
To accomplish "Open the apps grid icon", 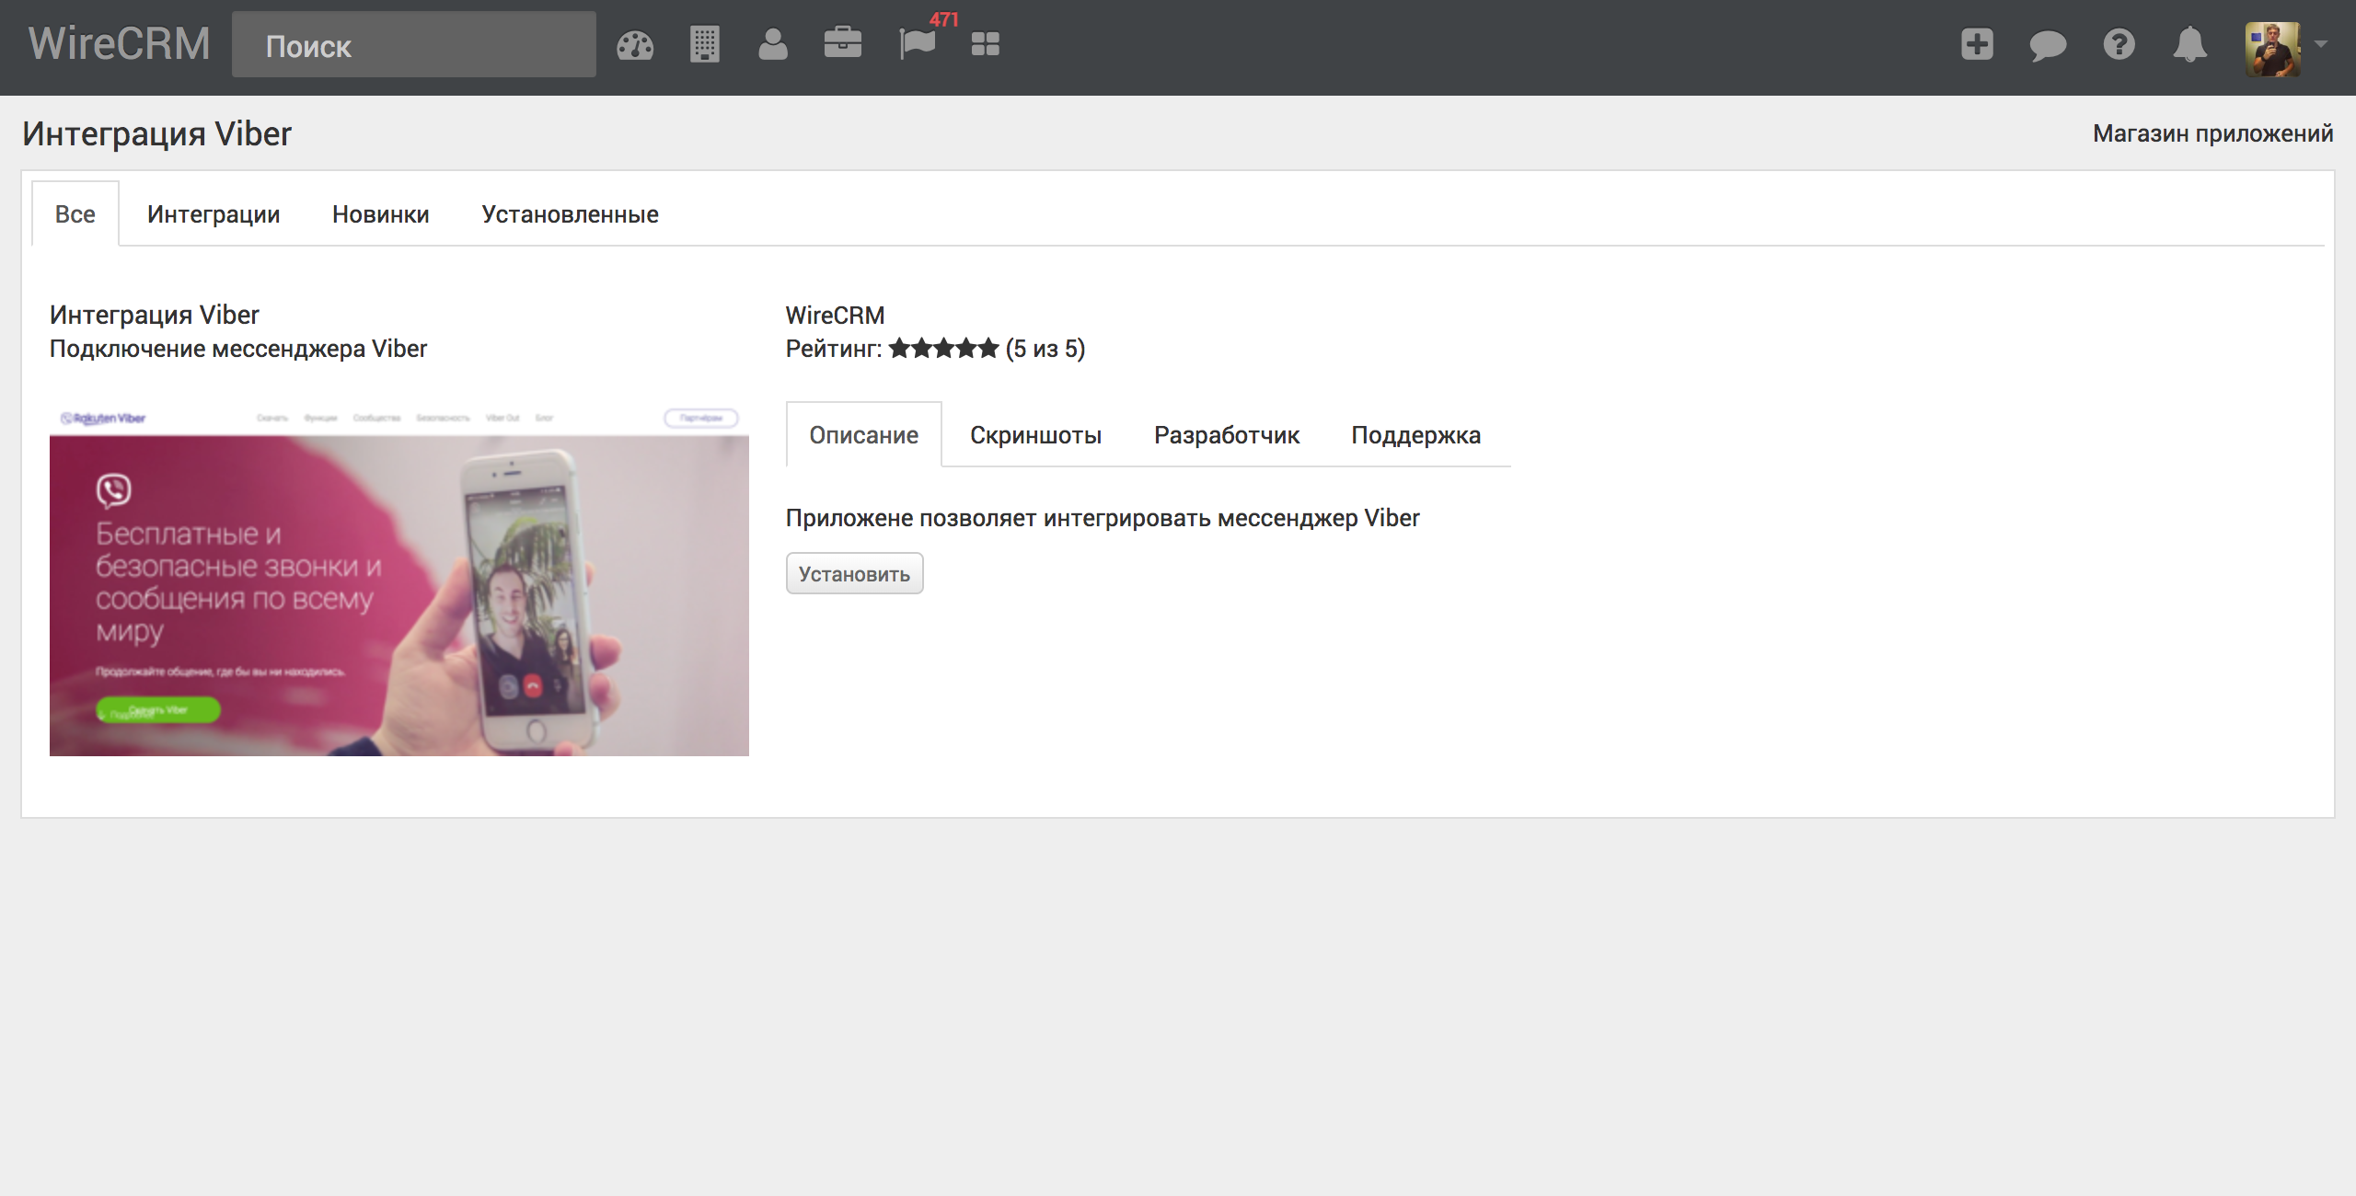I will pos(986,44).
